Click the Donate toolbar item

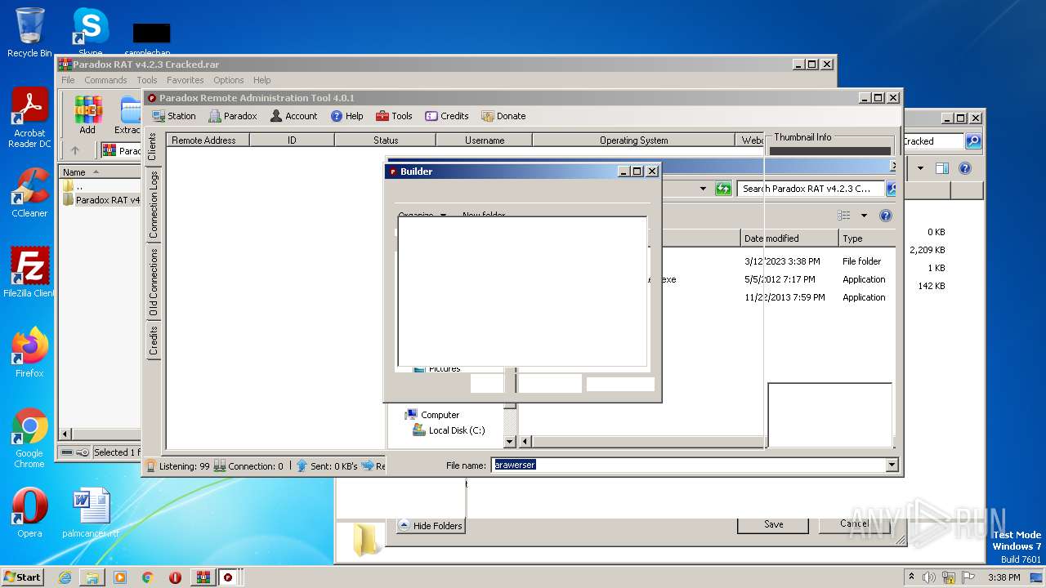[503, 116]
